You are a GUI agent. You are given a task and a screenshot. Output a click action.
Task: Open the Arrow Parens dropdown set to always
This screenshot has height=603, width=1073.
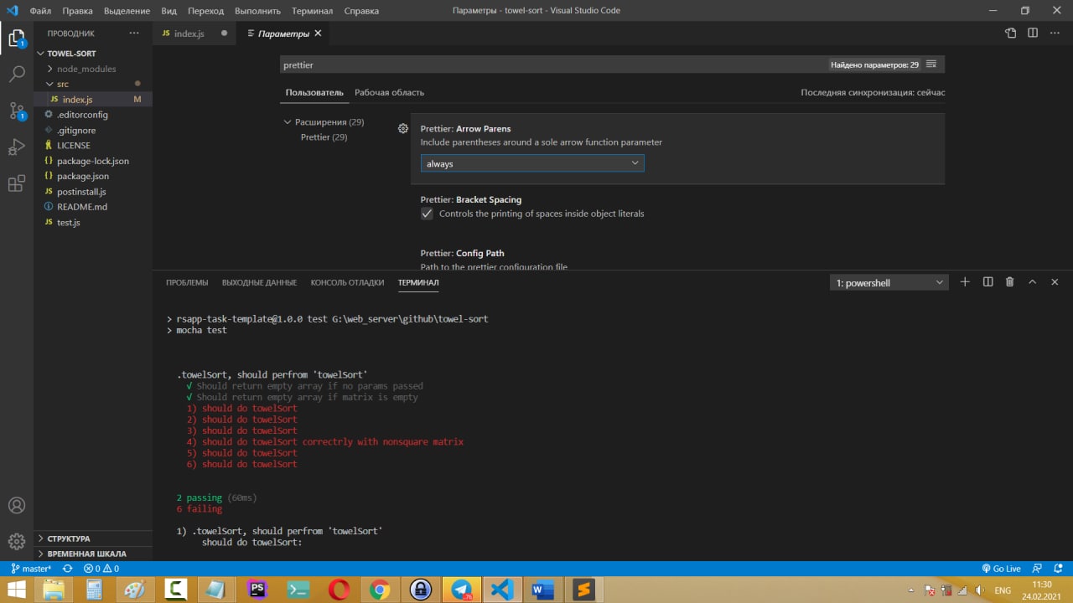coord(532,163)
